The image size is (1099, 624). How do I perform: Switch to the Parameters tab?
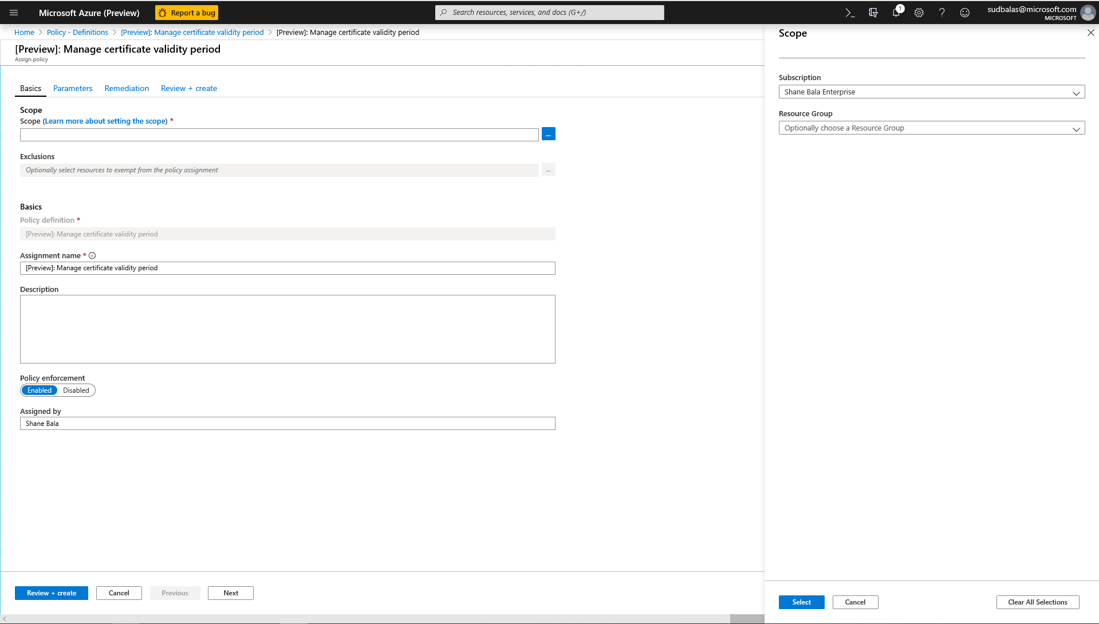coord(72,88)
